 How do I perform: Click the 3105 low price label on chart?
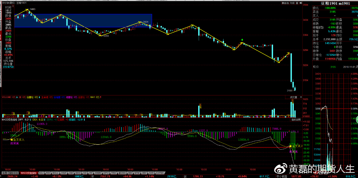click(289, 91)
